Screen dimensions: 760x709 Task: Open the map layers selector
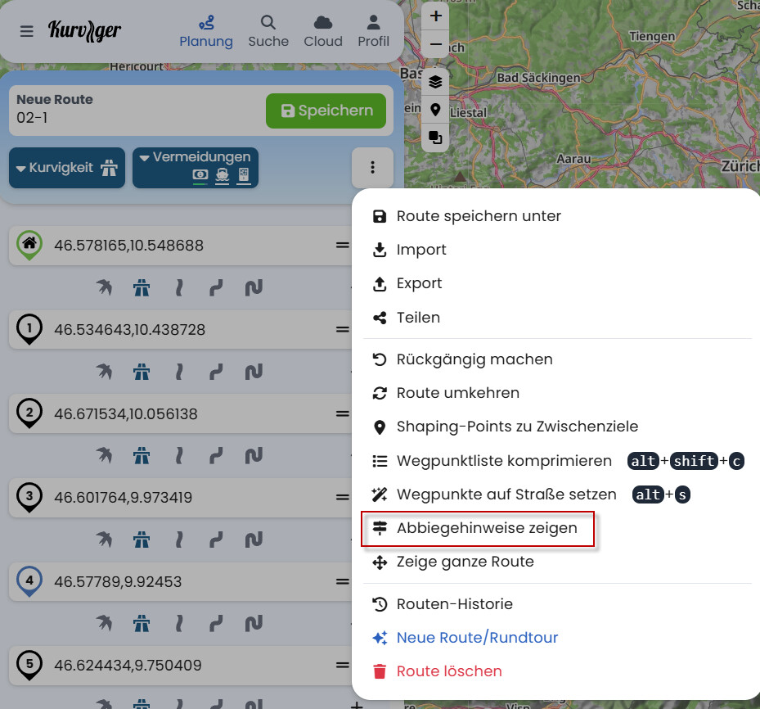[435, 82]
